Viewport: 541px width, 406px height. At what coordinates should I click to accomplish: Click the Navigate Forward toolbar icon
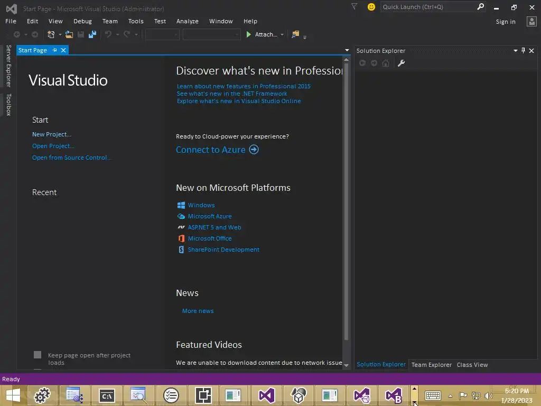(x=35, y=34)
